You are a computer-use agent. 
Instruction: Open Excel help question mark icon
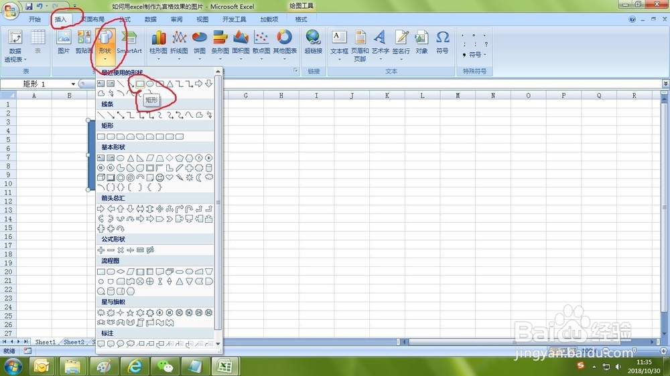[632, 19]
